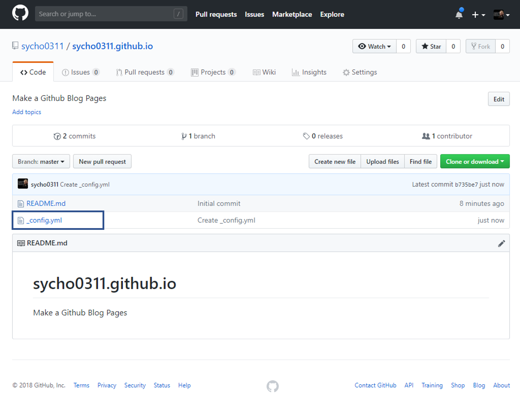Open the Status footer link

[x=162, y=385]
